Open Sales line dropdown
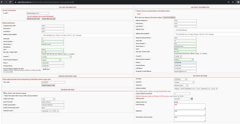 click(x=181, y=86)
